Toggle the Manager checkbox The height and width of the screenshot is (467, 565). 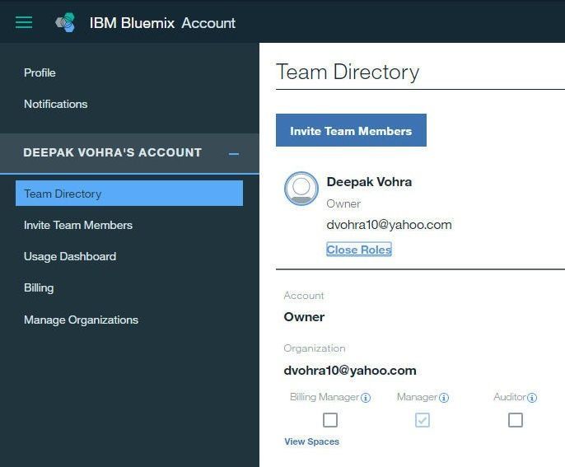click(x=423, y=420)
